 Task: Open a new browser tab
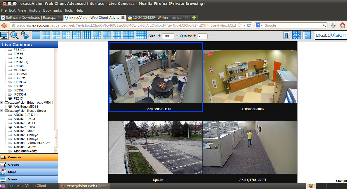coord(194,18)
